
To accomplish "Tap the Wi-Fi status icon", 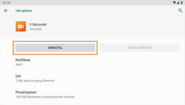I will [x=174, y=3].
